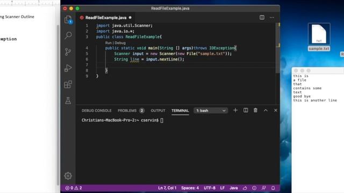Click the clock icon in status bar
Image resolution: width=344 pixels, height=193 pixels.
(254, 188)
